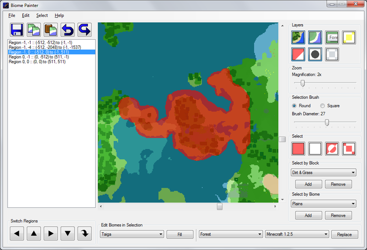Click Remove under Select by Biome
The width and height of the screenshot is (367, 250).
click(338, 215)
